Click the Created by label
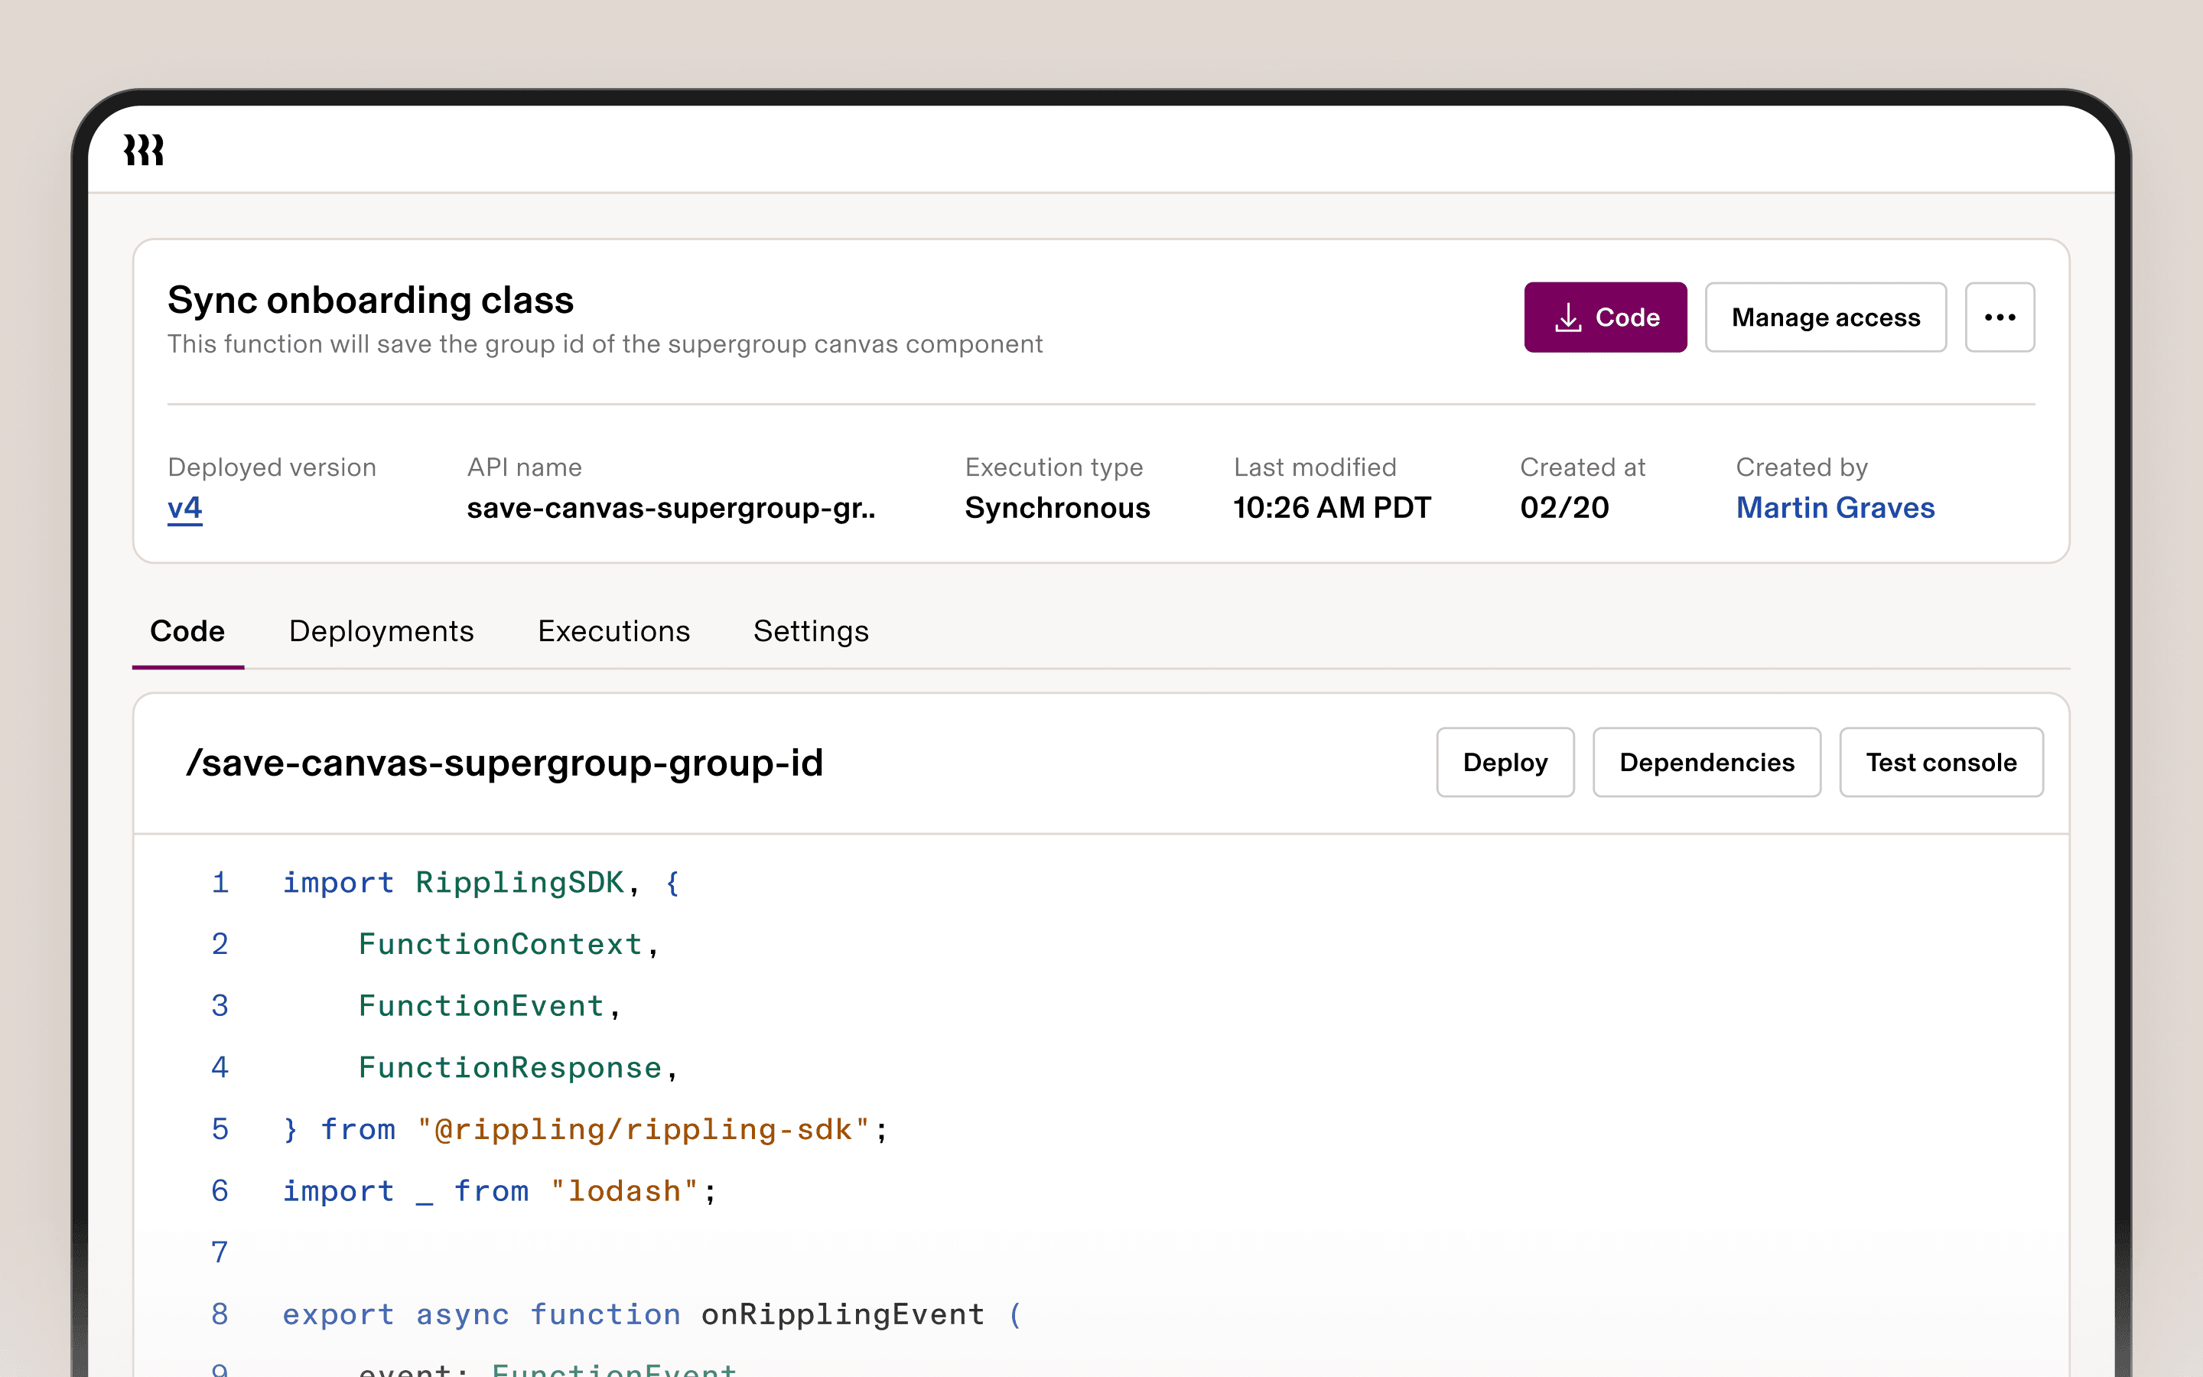This screenshot has height=1377, width=2203. [1801, 467]
